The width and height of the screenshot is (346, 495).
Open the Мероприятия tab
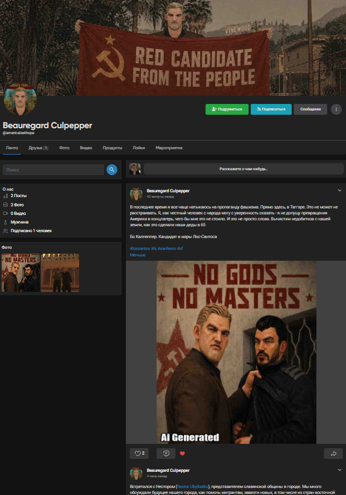tap(169, 148)
